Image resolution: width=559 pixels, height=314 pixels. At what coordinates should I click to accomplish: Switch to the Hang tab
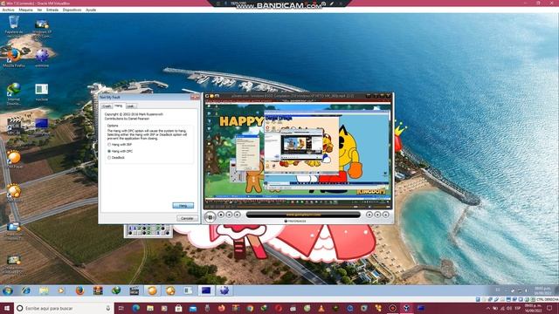point(119,106)
